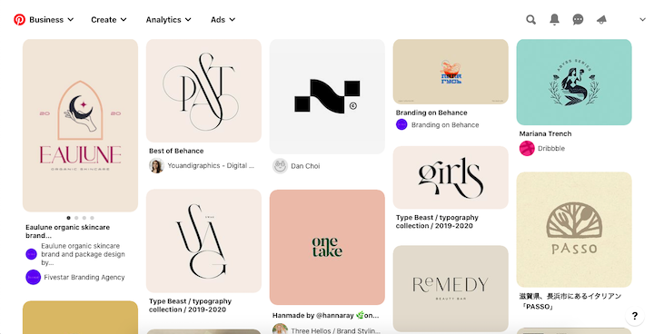Screen dimensions: 654x334
Task: Click the help question mark button
Action: click(634, 316)
